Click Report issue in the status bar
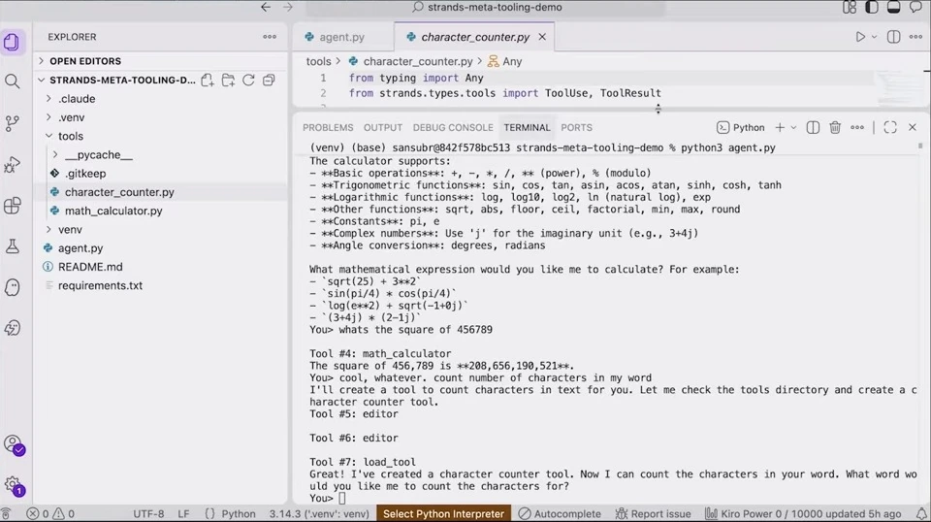Screen dimensions: 931x522 tap(653, 513)
